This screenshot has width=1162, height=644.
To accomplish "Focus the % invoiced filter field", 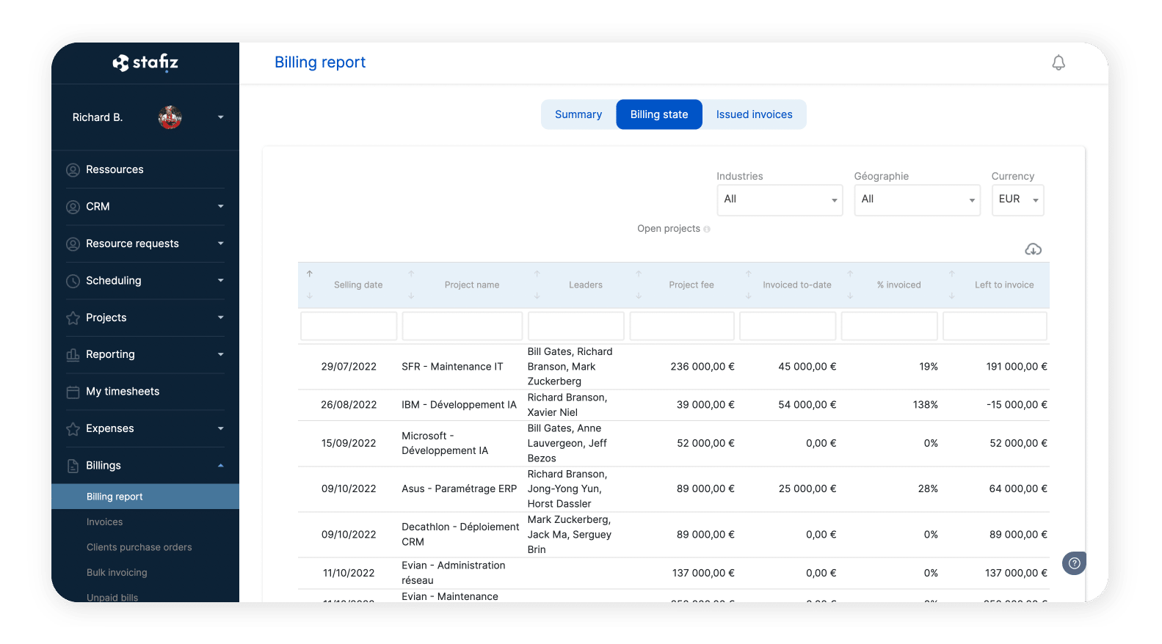I will (x=889, y=326).
